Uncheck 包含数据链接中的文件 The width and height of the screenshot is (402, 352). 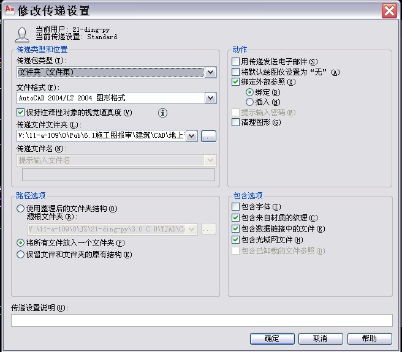235,228
